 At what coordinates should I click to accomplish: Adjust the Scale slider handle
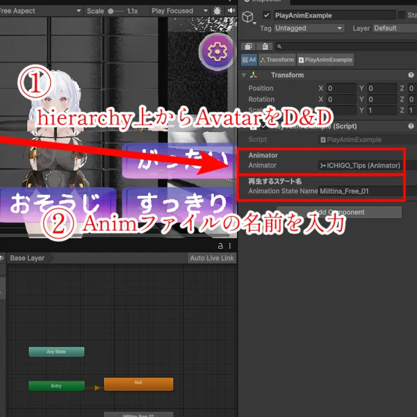[111, 11]
